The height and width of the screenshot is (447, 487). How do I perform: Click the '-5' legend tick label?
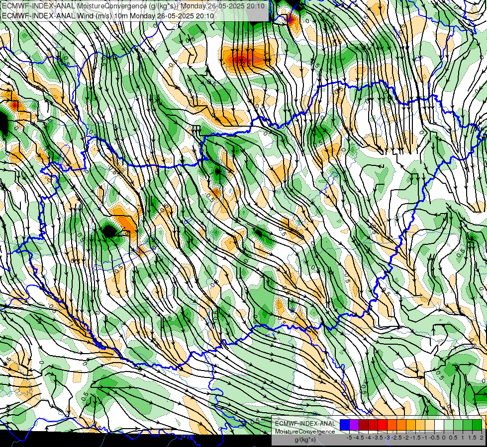pos(349,438)
